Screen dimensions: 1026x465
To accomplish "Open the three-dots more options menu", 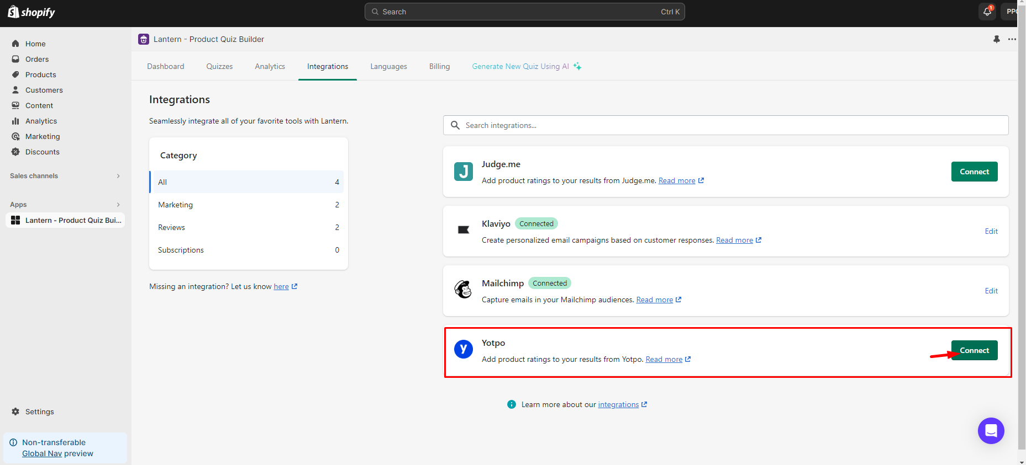I will [x=1012, y=39].
